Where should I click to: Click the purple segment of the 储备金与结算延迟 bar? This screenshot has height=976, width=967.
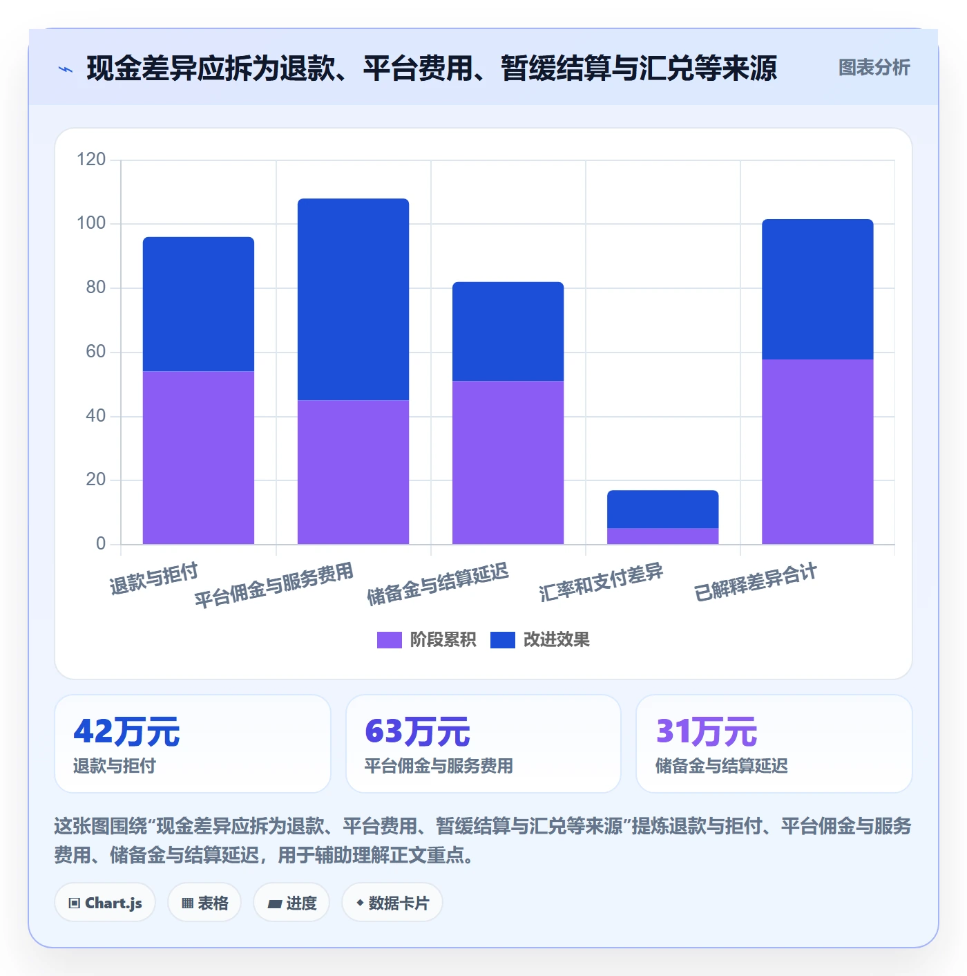click(x=508, y=462)
